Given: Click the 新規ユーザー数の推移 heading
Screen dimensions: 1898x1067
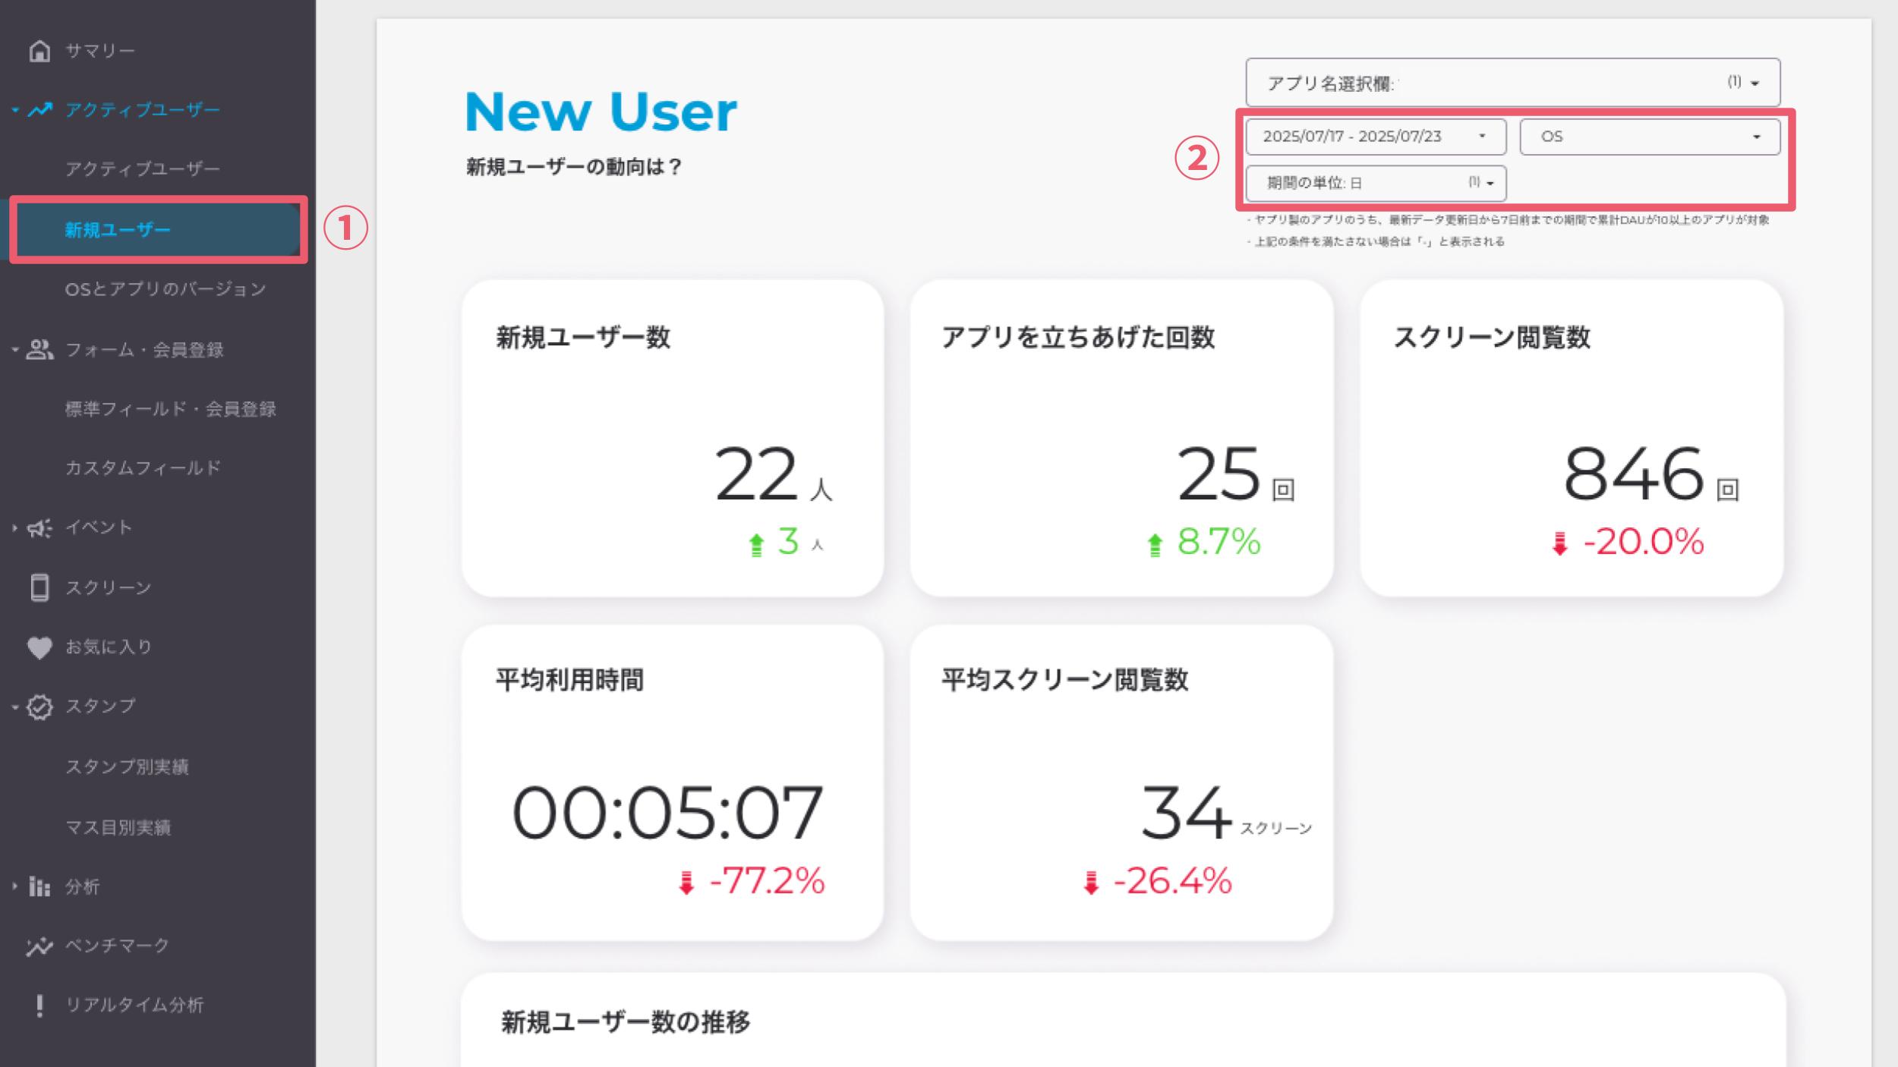Looking at the screenshot, I should (626, 1023).
